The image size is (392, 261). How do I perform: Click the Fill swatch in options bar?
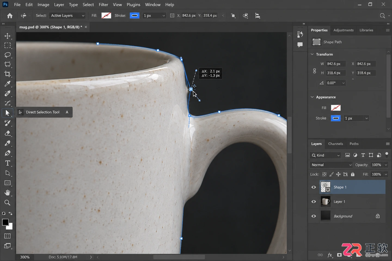click(x=106, y=15)
